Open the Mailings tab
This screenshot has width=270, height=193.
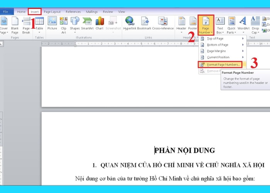click(x=92, y=12)
